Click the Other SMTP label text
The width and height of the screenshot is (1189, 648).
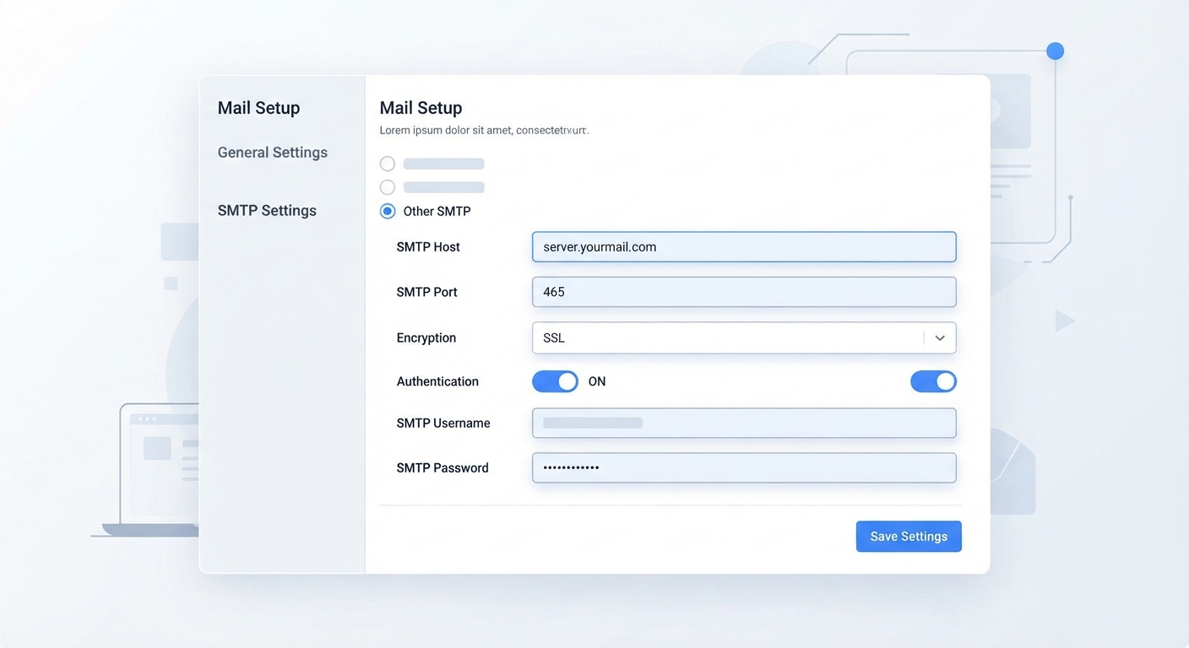coord(437,211)
